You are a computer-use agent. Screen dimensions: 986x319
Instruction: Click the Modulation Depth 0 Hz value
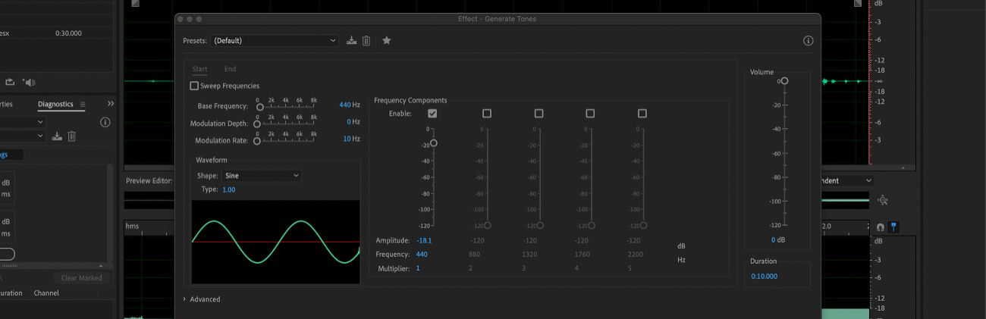[x=349, y=121]
